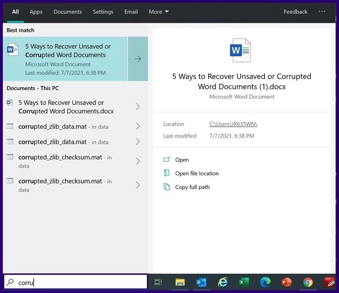Launch Outlook from the taskbar
339x293 pixels.
pyautogui.click(x=201, y=282)
